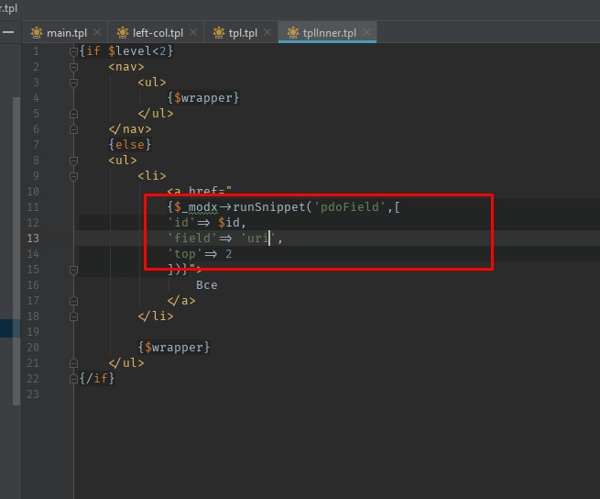The width and height of the screenshot is (600, 499).
Task: Click the main.tpl file type icon
Action: (37, 33)
